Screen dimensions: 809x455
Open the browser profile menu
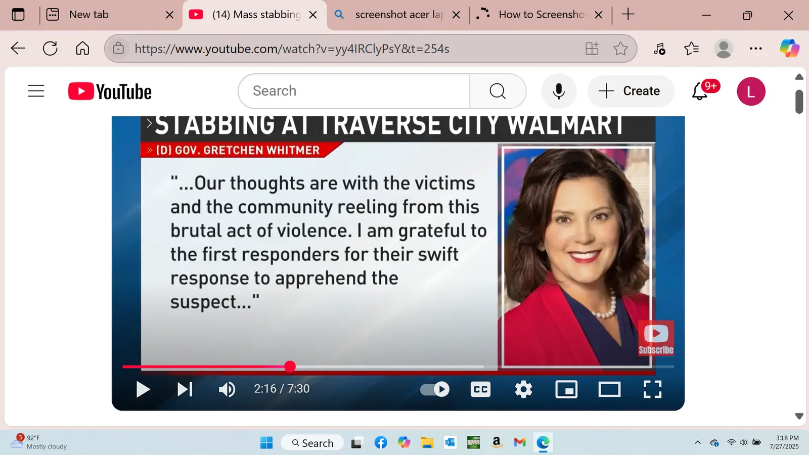click(x=724, y=49)
